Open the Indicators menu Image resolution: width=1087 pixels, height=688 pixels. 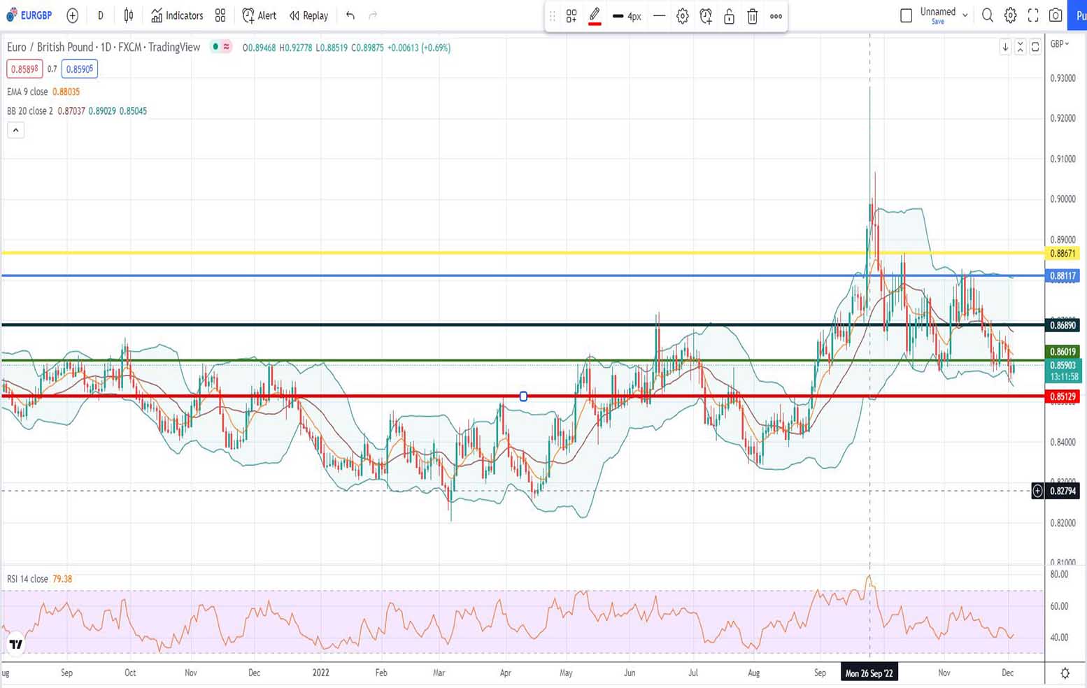coord(177,15)
